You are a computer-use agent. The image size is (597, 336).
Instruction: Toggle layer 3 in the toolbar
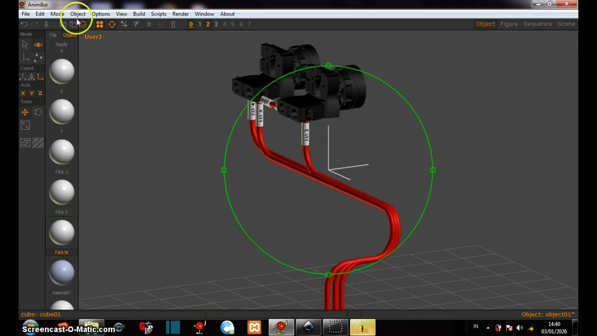click(x=216, y=24)
